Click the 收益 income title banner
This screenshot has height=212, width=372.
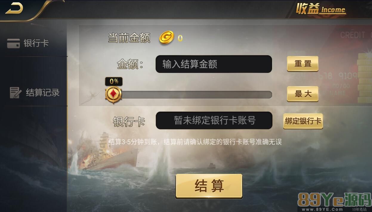[x=321, y=10]
